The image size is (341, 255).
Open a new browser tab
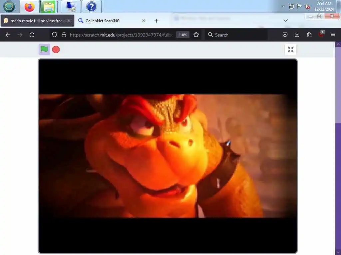coord(157,21)
